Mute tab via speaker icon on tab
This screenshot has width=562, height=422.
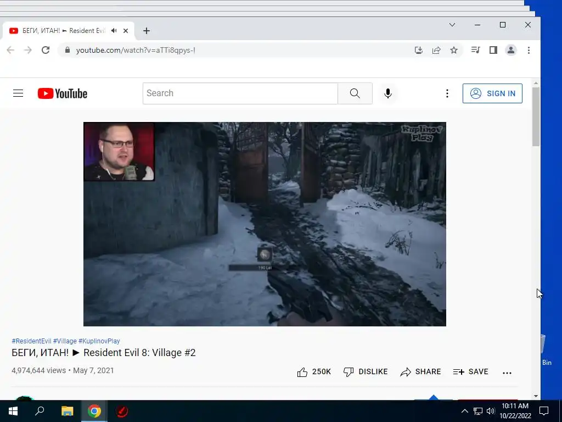[114, 31]
